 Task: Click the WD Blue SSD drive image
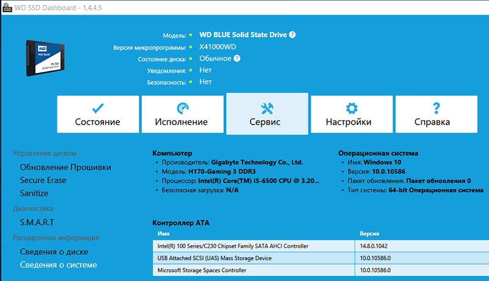(45, 58)
